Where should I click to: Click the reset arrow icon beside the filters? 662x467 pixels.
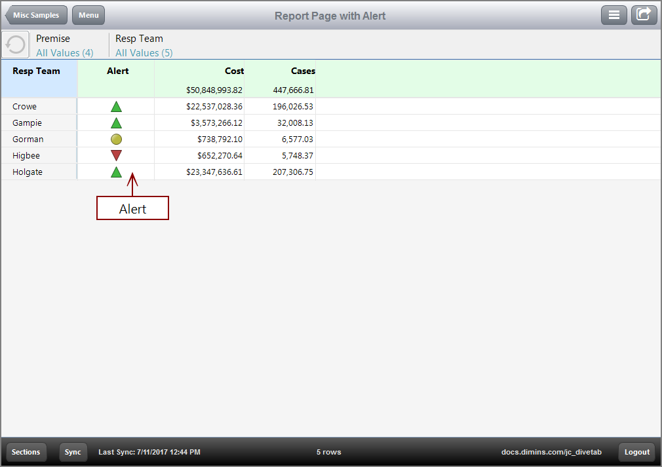14,45
